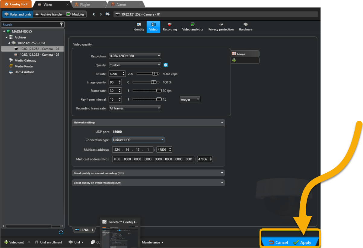
Task: Expand Boost quality on manual recording
Action: 222,173
